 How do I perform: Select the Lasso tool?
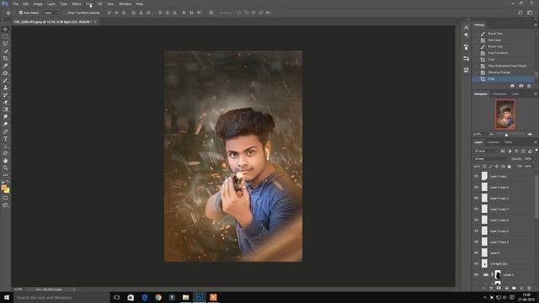5,44
